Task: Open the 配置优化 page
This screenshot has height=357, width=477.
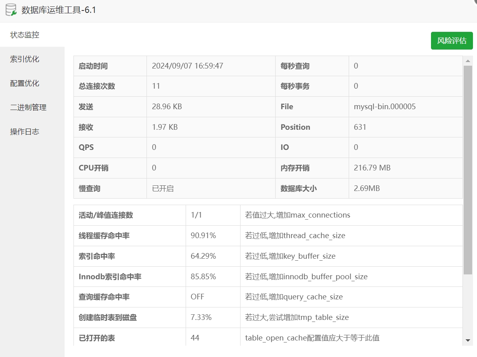Action: click(x=24, y=83)
